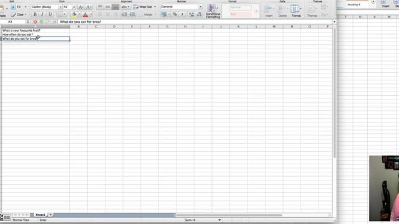Screen dimensions: 399x224
Task: Click Insert icon in back window ribbon
Action: pyautogui.click(x=385, y=4)
